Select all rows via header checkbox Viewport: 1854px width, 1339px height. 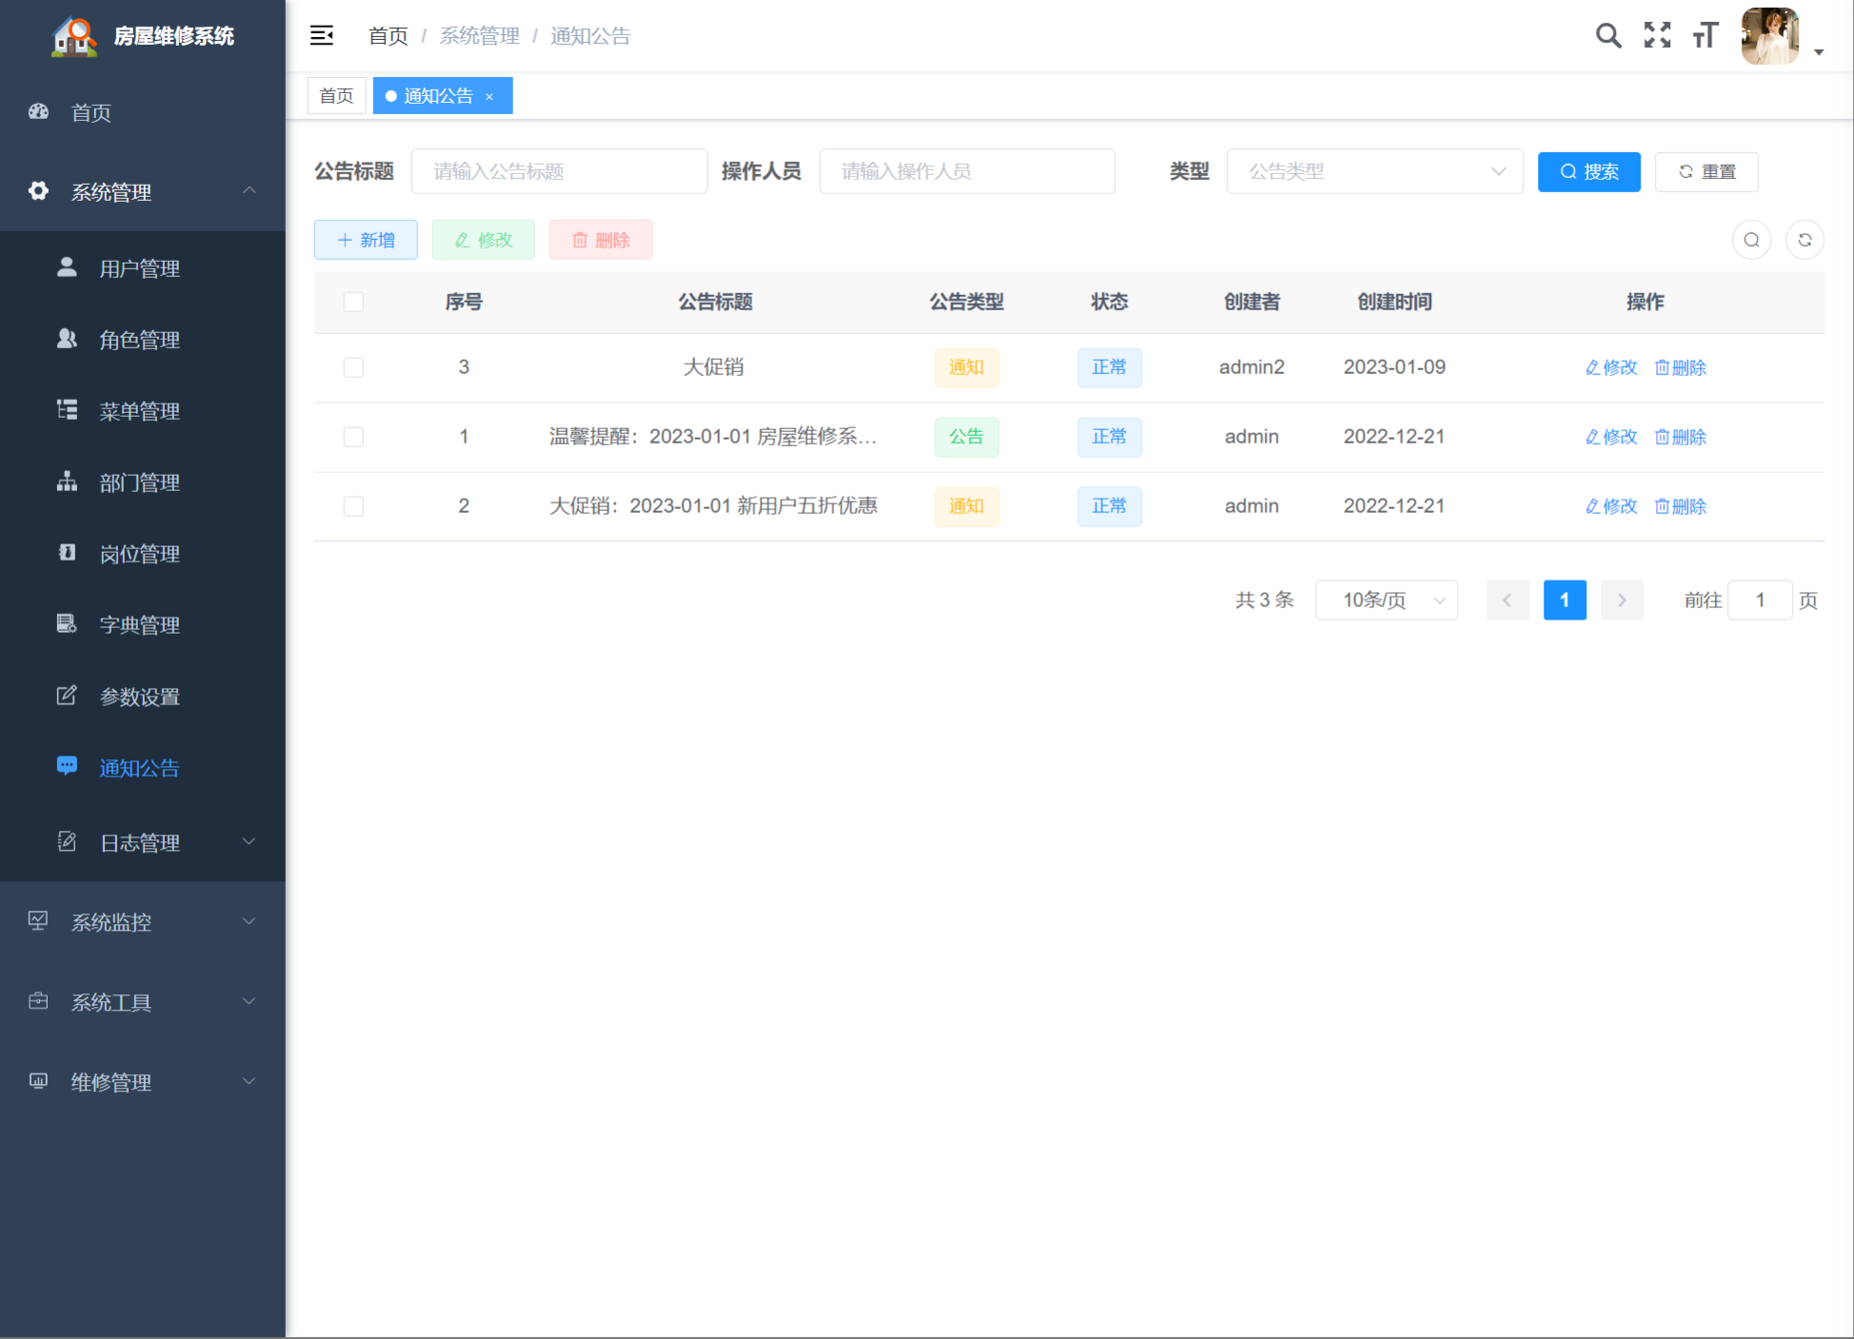point(353,302)
